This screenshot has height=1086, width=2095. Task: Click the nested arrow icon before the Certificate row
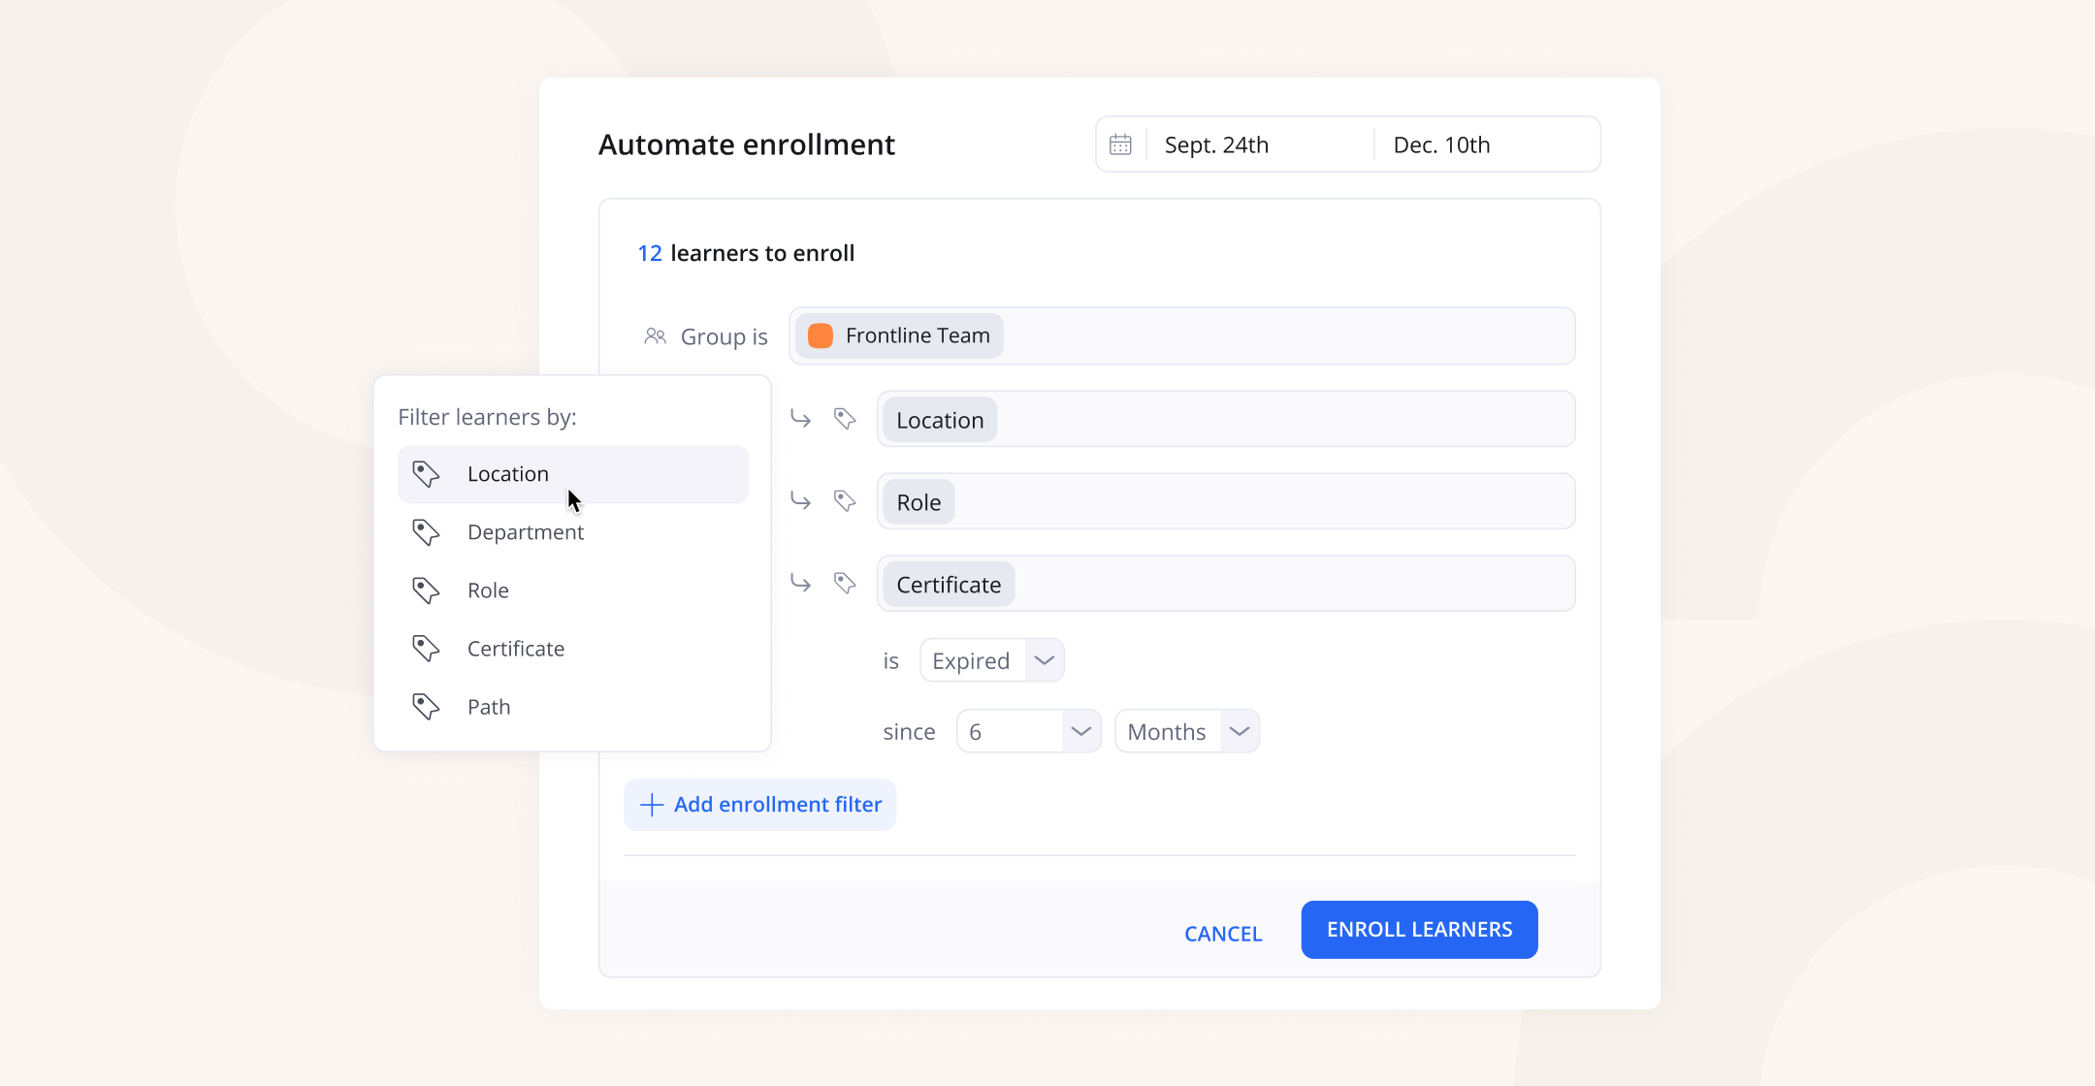coord(800,584)
